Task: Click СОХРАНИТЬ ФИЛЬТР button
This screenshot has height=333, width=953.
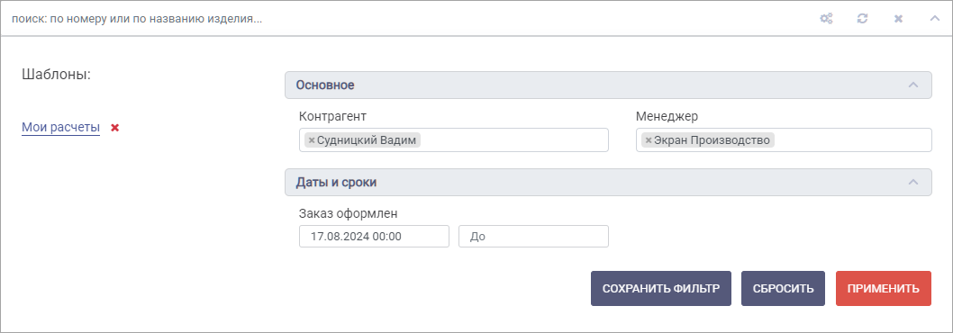Action: (x=660, y=289)
